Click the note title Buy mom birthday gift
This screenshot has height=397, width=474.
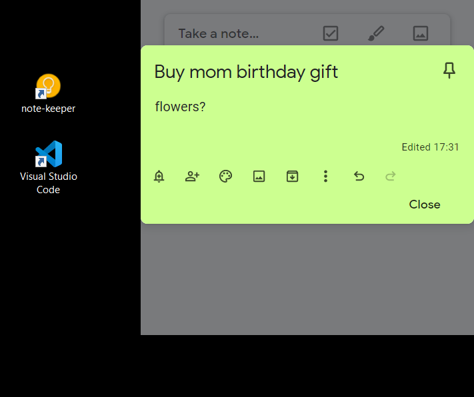coord(246,72)
